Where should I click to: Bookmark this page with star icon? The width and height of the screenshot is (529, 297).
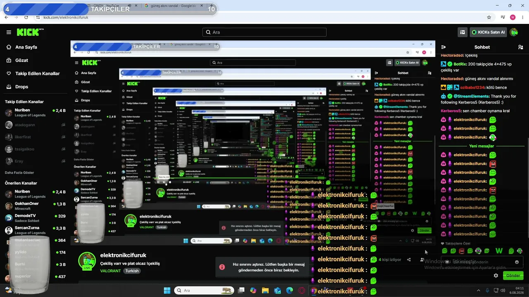(489, 17)
